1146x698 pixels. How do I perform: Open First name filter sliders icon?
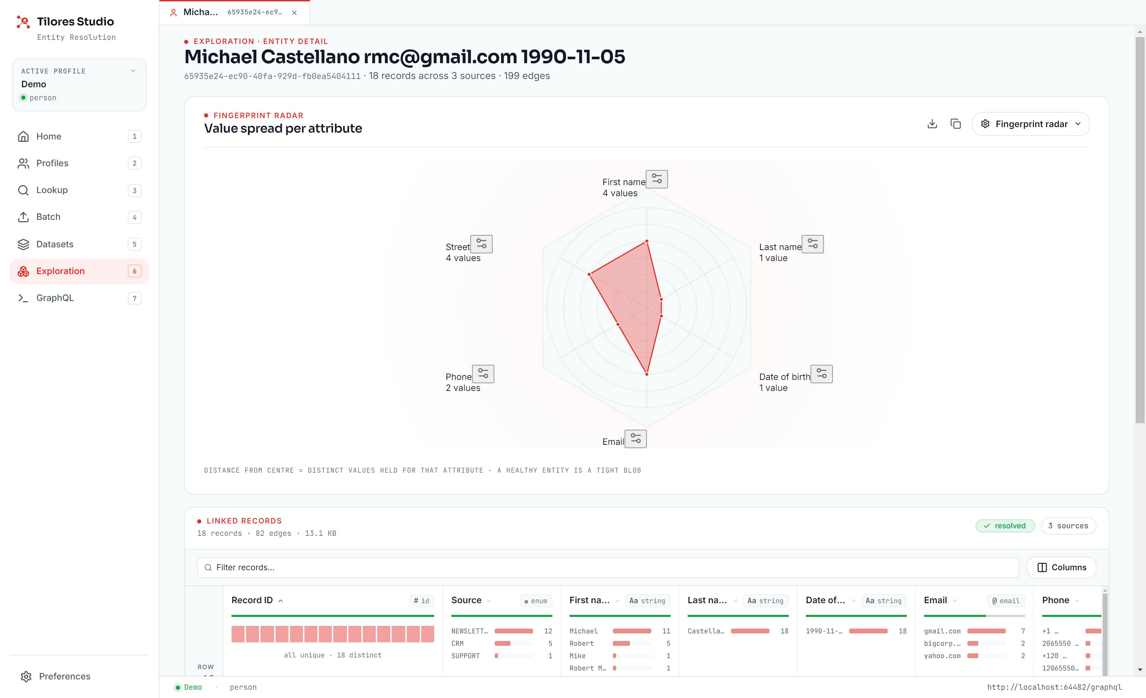click(657, 179)
